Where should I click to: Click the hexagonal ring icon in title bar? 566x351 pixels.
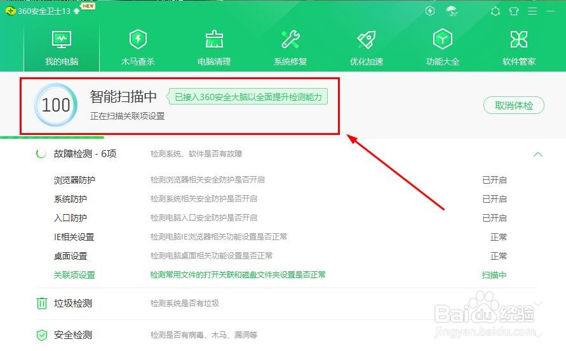pos(495,11)
